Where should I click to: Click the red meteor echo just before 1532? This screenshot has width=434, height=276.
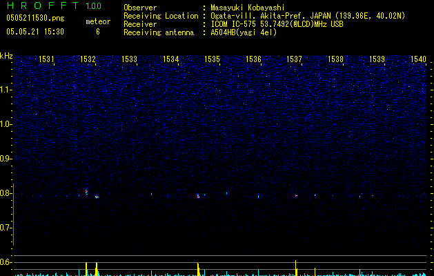pos(86,192)
